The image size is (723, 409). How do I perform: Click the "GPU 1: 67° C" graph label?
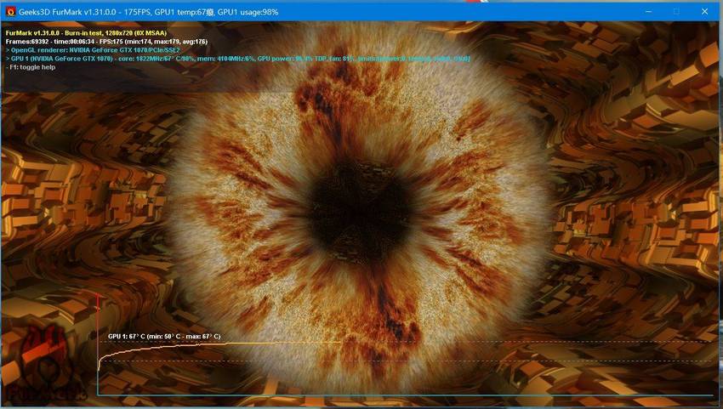pos(164,336)
